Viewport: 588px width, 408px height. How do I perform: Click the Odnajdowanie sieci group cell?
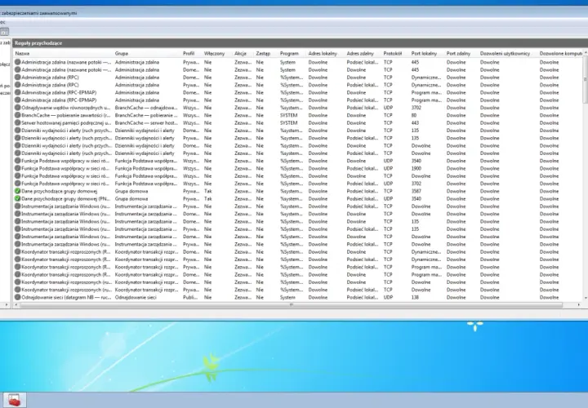[136, 297]
